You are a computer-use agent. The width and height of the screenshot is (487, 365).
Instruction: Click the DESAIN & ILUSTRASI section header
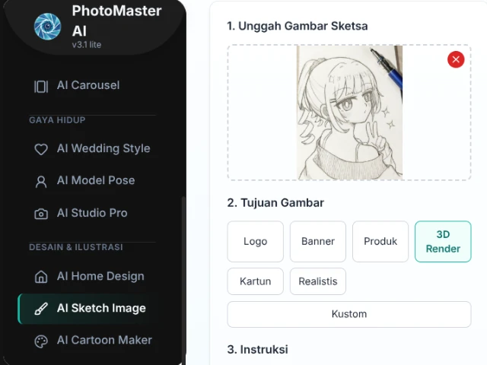click(76, 247)
